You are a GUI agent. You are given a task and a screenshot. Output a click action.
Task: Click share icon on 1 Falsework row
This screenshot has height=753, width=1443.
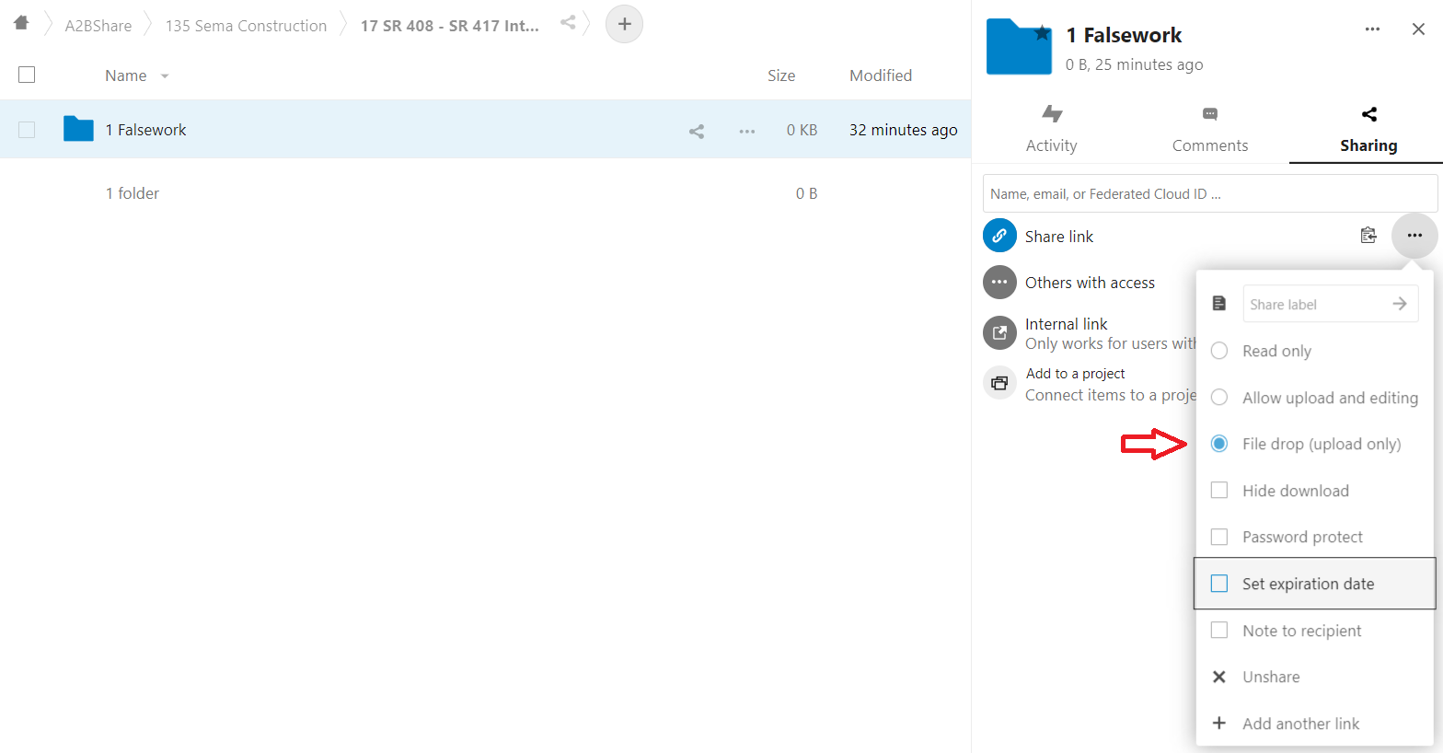pos(697,131)
